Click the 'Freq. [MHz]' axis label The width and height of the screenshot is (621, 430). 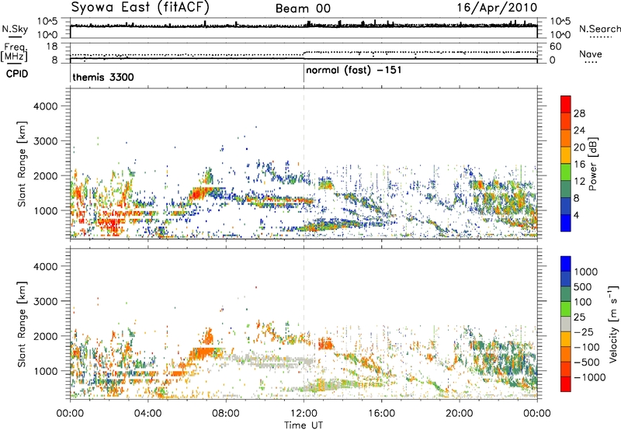[14, 53]
